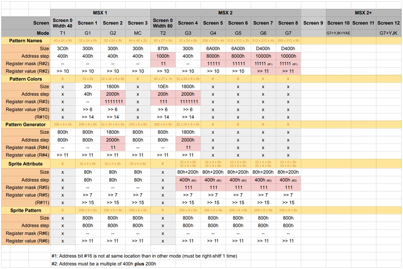Select the Screen 3 column header

tap(138, 23)
